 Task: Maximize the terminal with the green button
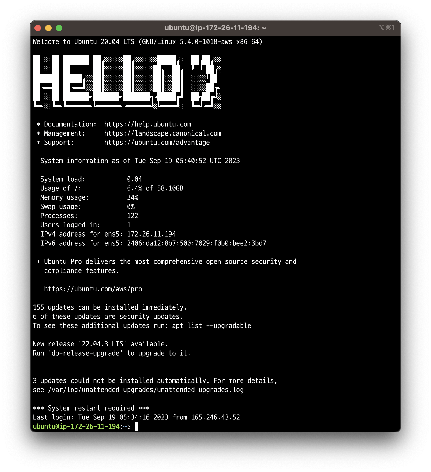click(59, 28)
